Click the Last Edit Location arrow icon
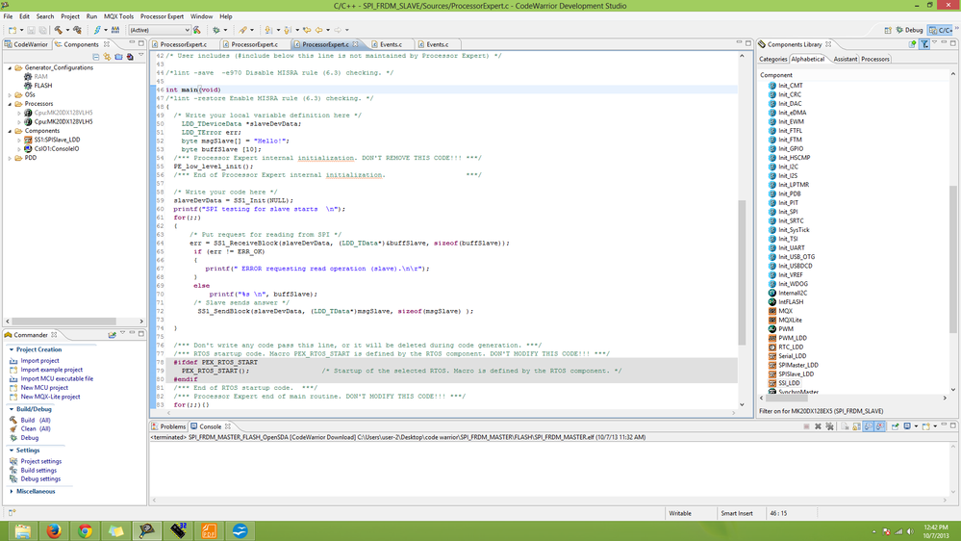961x541 pixels. tap(307, 30)
